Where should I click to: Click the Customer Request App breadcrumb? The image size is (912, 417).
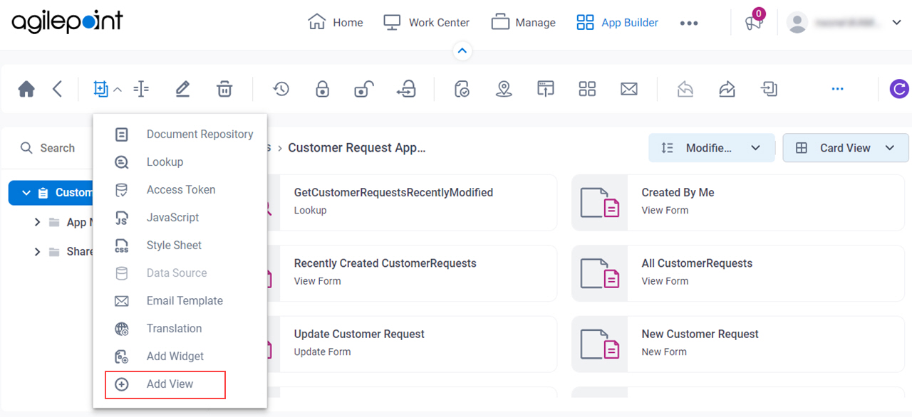pos(357,148)
